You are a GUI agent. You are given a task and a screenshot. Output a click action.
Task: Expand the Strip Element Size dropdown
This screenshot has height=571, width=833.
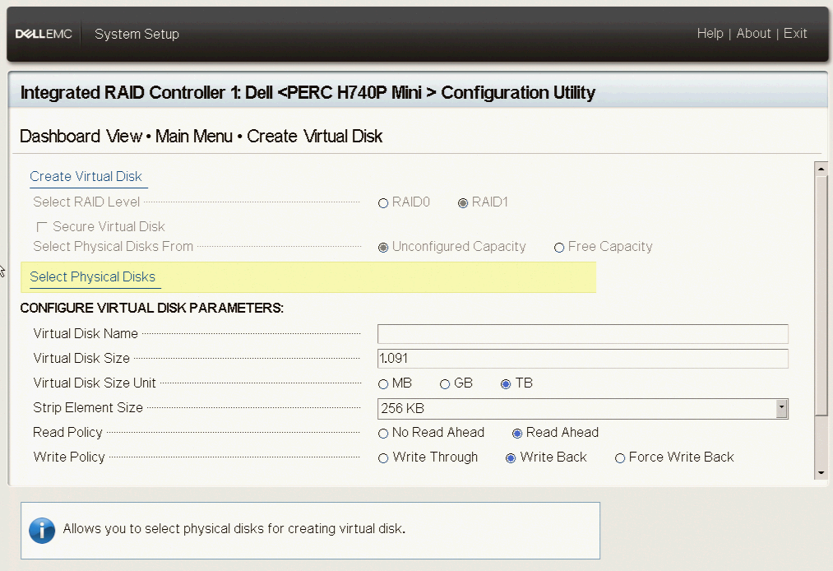tap(781, 409)
